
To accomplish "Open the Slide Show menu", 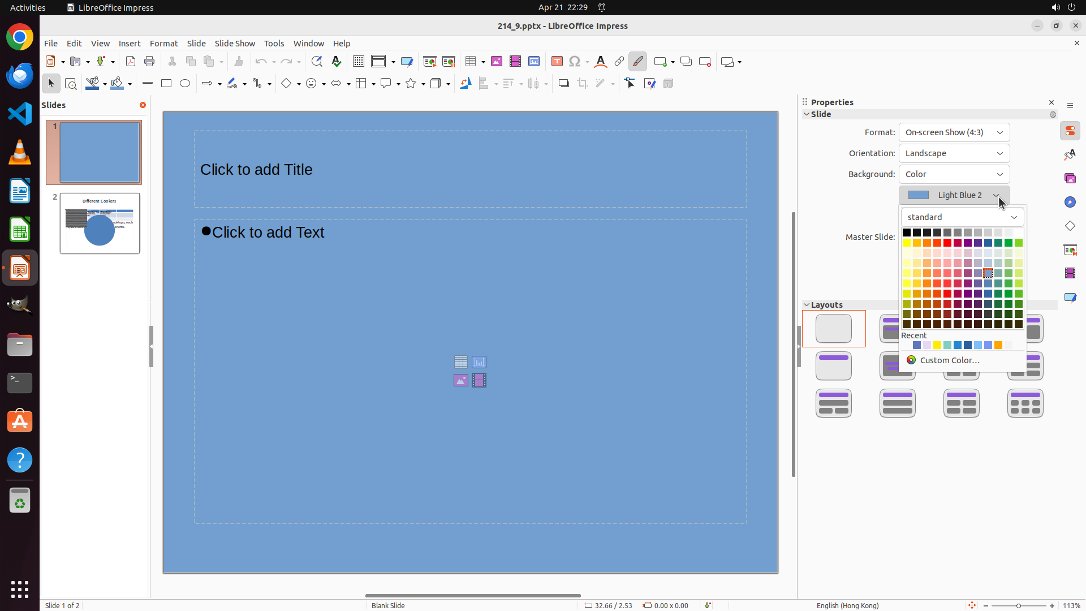I will [x=235, y=44].
